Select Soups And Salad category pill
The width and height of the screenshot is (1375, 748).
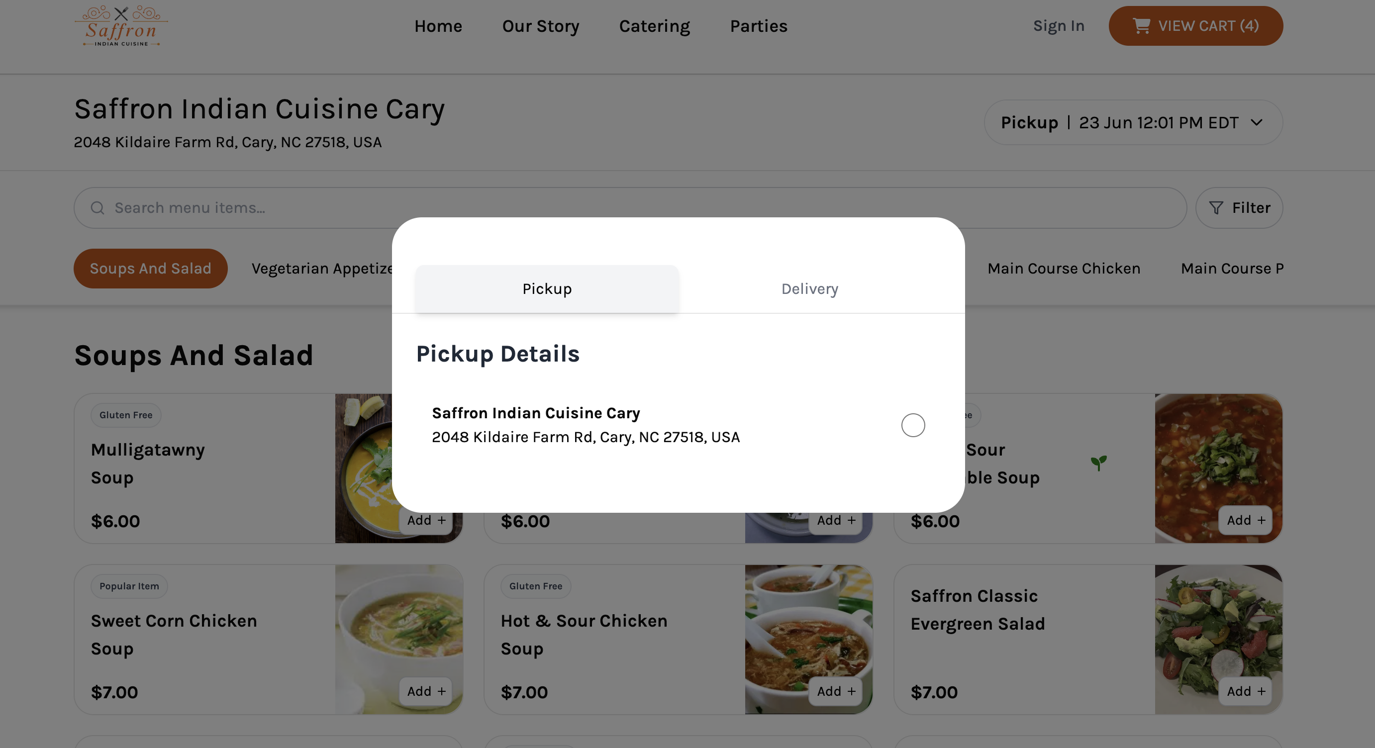(150, 269)
